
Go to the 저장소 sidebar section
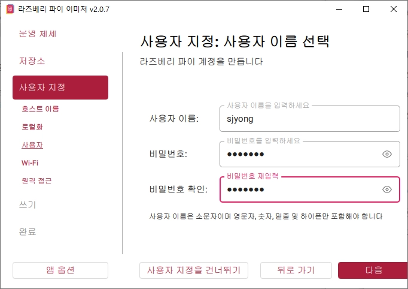pyautogui.click(x=32, y=61)
